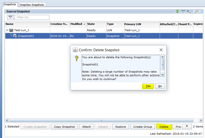Show more buttons with double-arrow
The image size is (205, 138).
[187, 126]
